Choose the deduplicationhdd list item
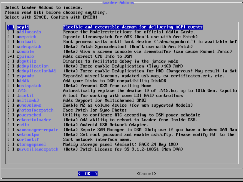 pyautogui.click(x=36, y=71)
